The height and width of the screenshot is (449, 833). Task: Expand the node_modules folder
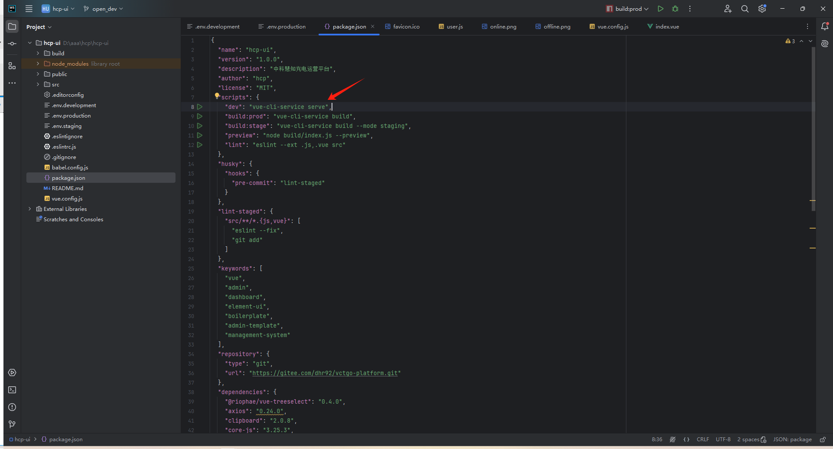(38, 64)
